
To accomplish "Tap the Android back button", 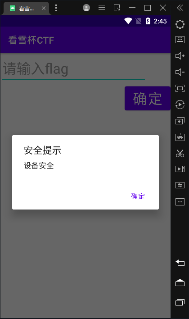I will coord(180,263).
